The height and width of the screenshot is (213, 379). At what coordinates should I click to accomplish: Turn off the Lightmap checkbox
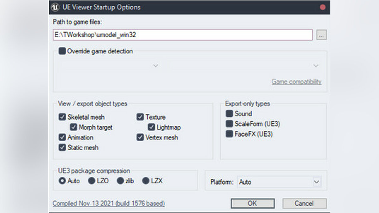pyautogui.click(x=152, y=127)
